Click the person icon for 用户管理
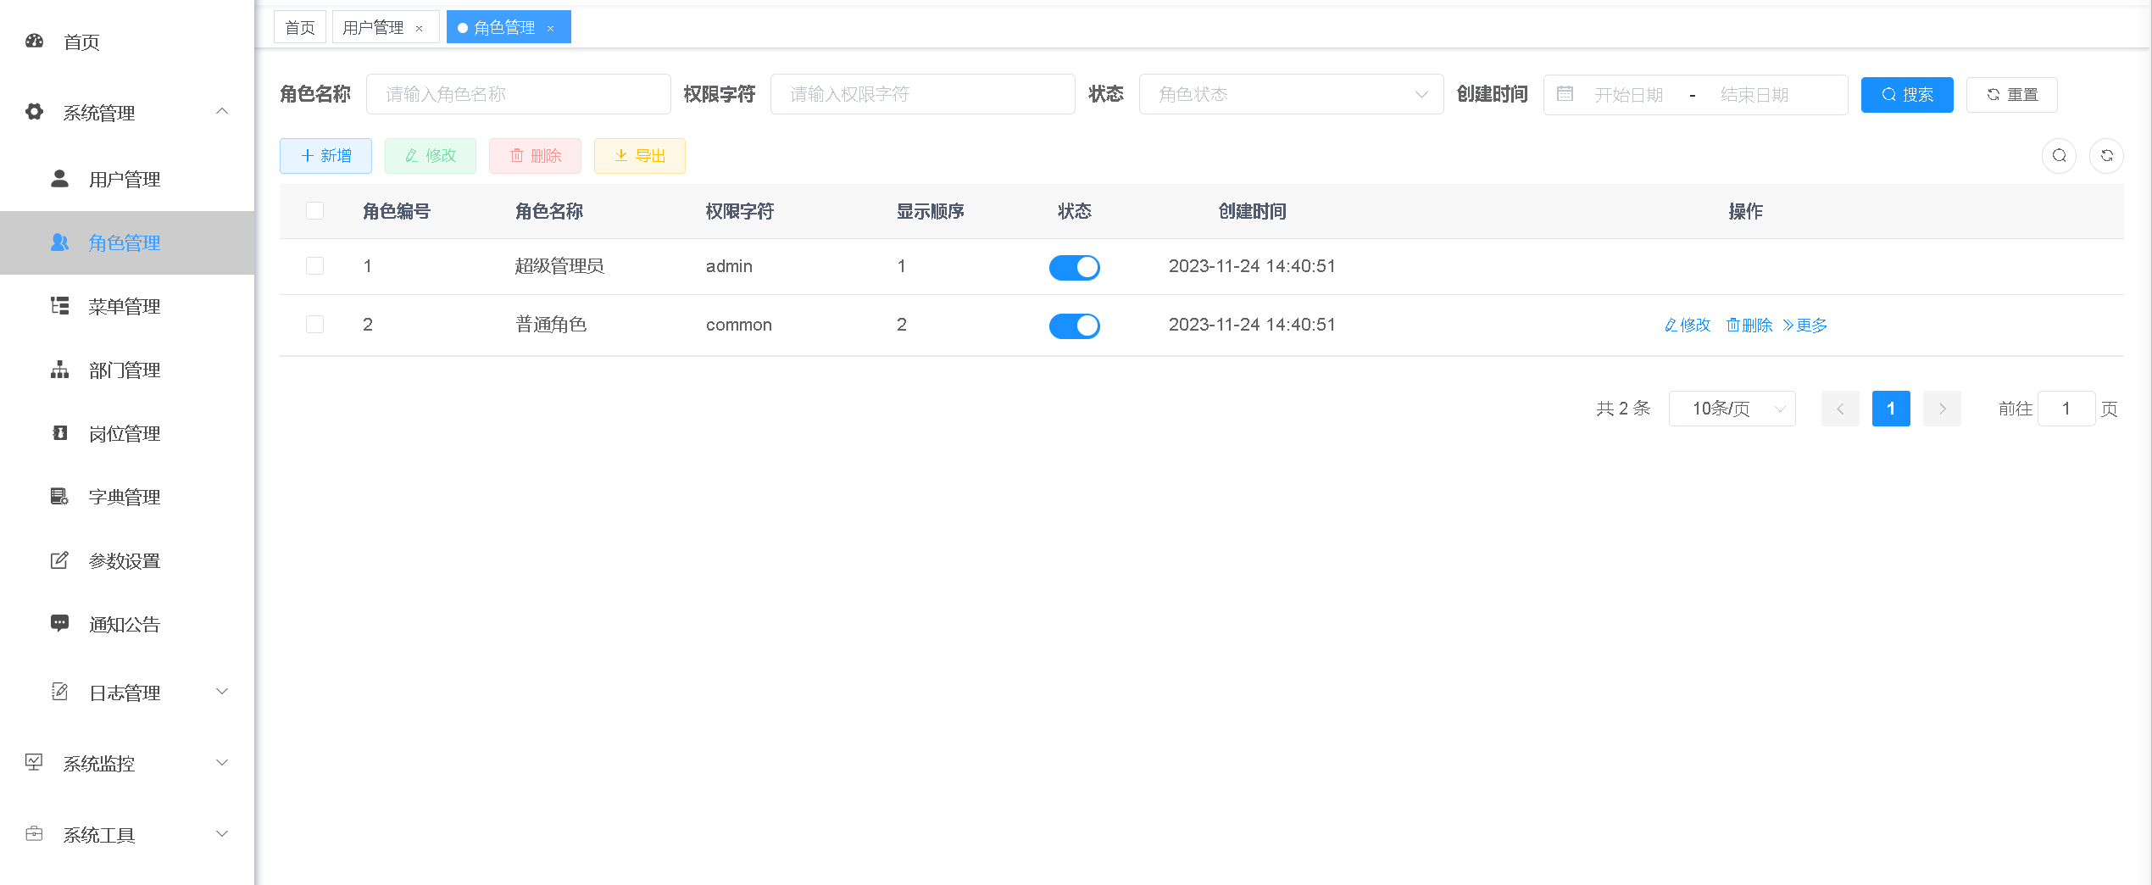 point(59,178)
